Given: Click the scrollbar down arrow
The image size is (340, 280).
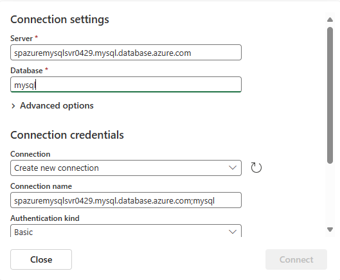Looking at the screenshot, I should [x=330, y=229].
